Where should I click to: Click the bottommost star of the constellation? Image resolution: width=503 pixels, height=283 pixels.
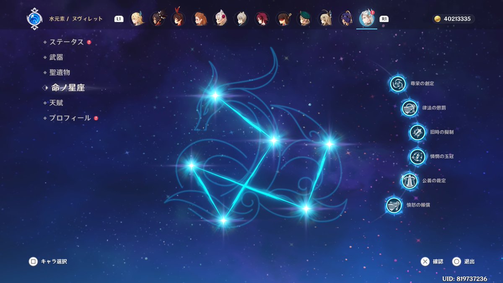[x=223, y=220]
